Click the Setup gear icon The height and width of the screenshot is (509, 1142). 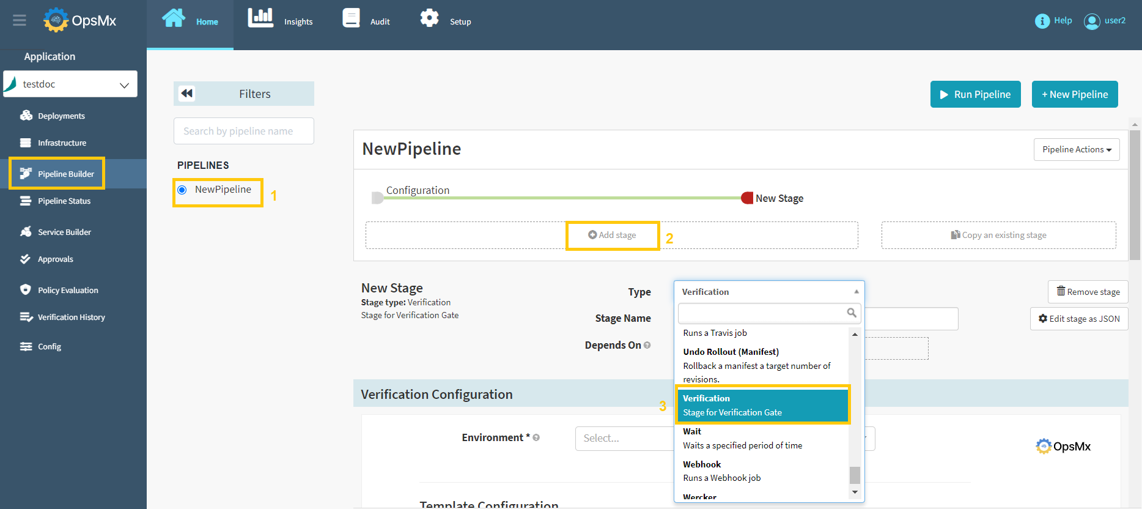click(429, 18)
